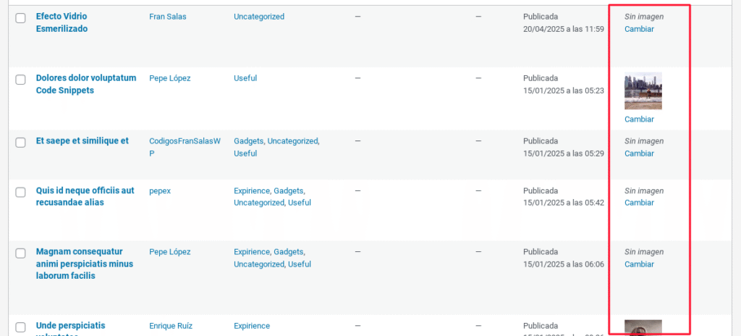Open the Efecto Vidrio Esmerilizado post title
741x336 pixels.
tap(62, 22)
